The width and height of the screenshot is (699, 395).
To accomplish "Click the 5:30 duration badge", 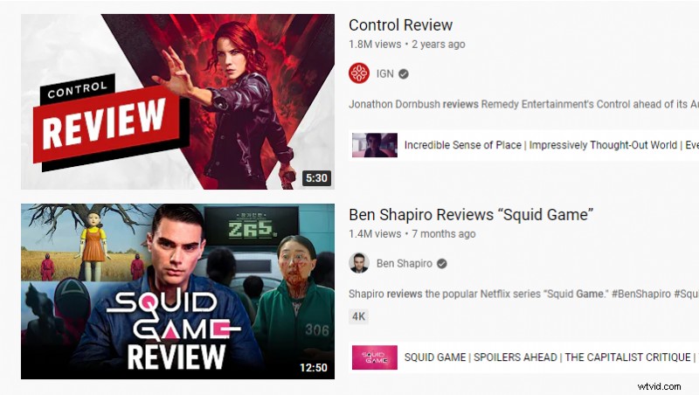I will pos(316,178).
